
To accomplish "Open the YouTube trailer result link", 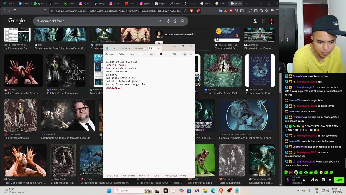I will pos(23,93).
